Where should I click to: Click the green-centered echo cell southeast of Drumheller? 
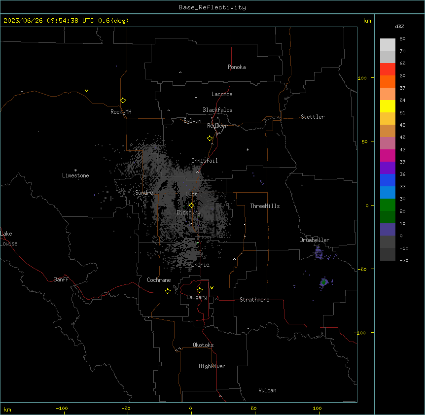coord(323,282)
